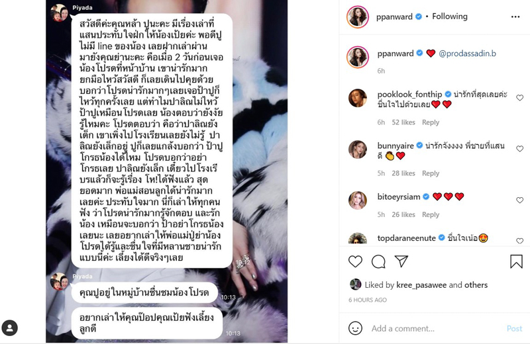The image size is (530, 344).
Task: Click the Post comment button
Action: pos(514,329)
